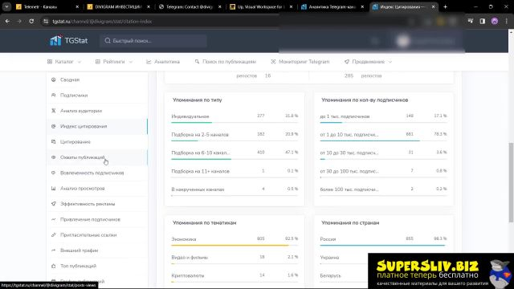Open Поиск по публикациям menu item
Viewport: 514px width, 289px height.
click(x=225, y=62)
